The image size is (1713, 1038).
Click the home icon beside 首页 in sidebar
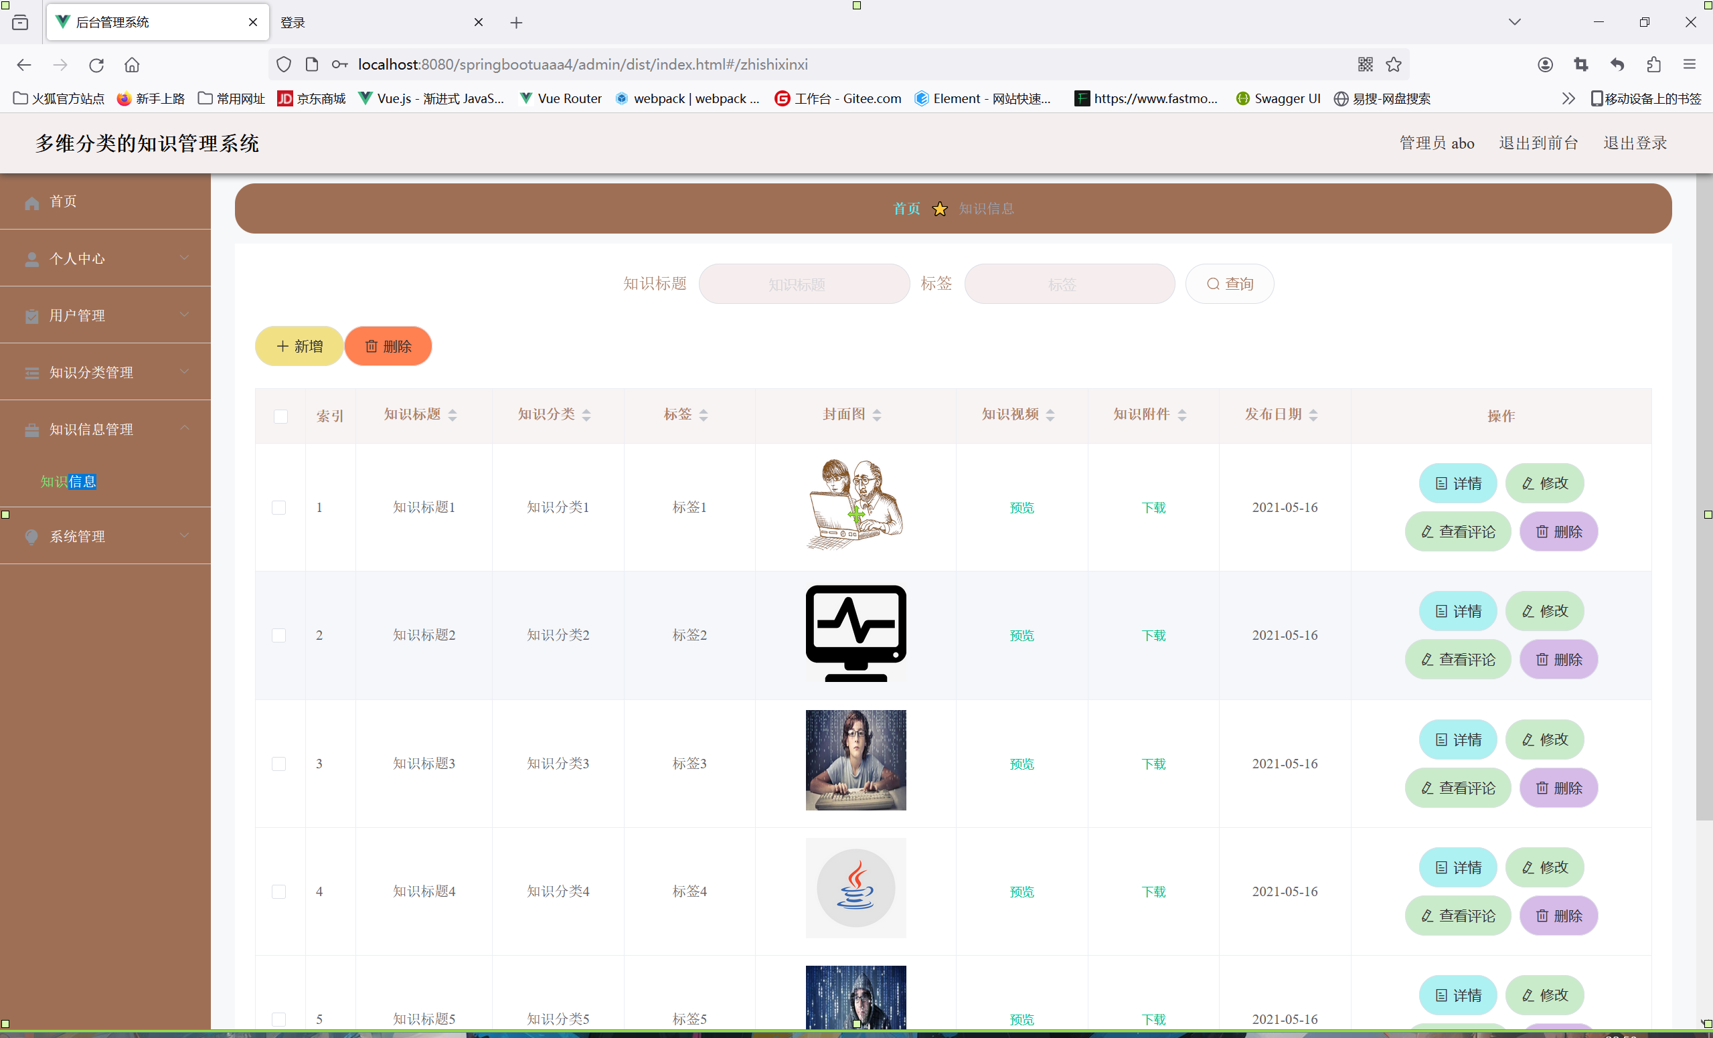tap(32, 202)
